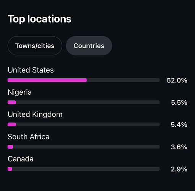This screenshot has width=195, height=191.
Task: Click the Top locations heading
Action: (39, 19)
